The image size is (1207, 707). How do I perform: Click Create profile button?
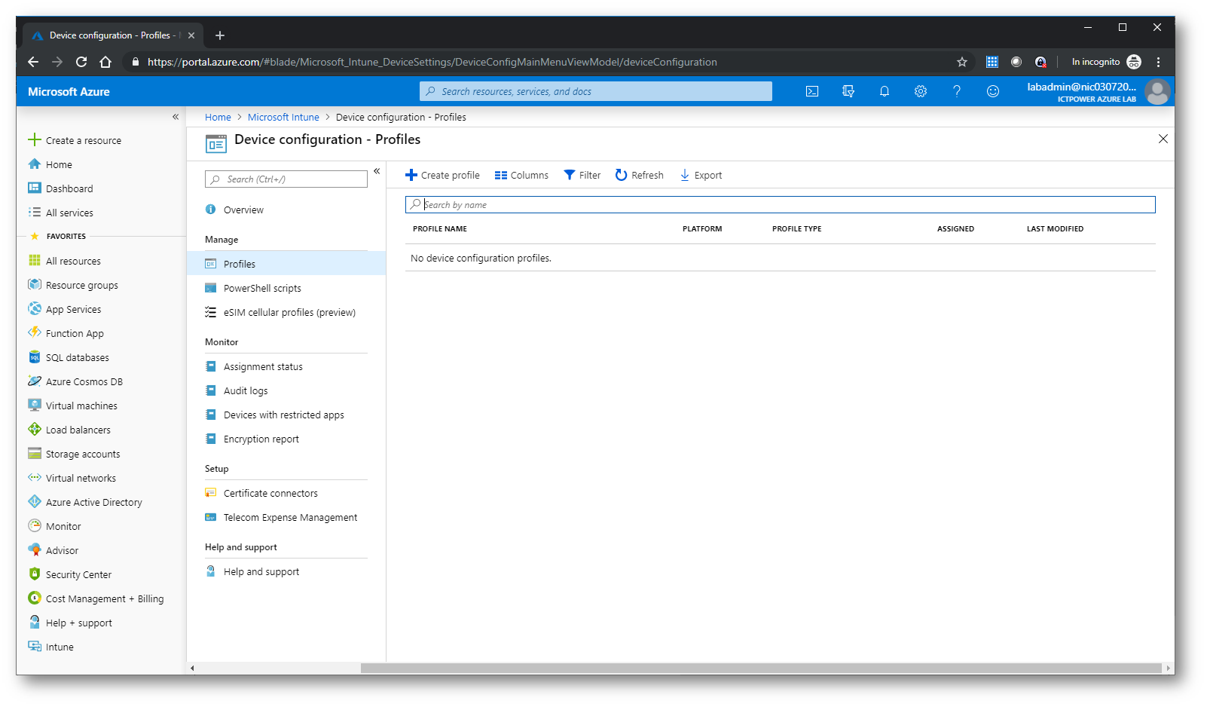(442, 175)
